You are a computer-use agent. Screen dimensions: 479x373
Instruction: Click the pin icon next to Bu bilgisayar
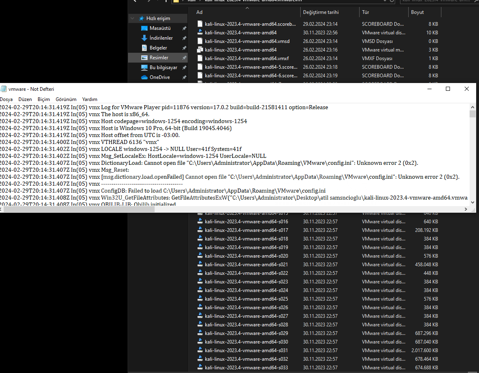(184, 67)
